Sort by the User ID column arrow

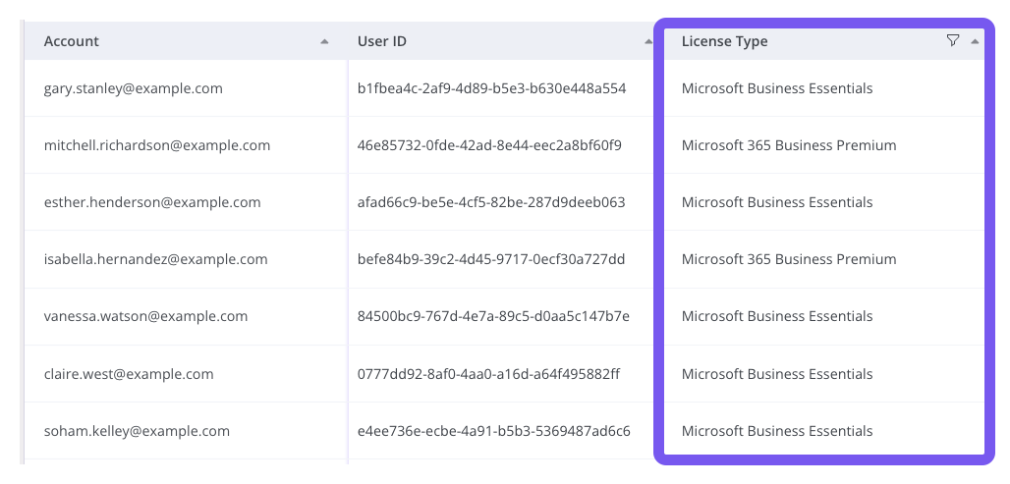click(x=648, y=41)
